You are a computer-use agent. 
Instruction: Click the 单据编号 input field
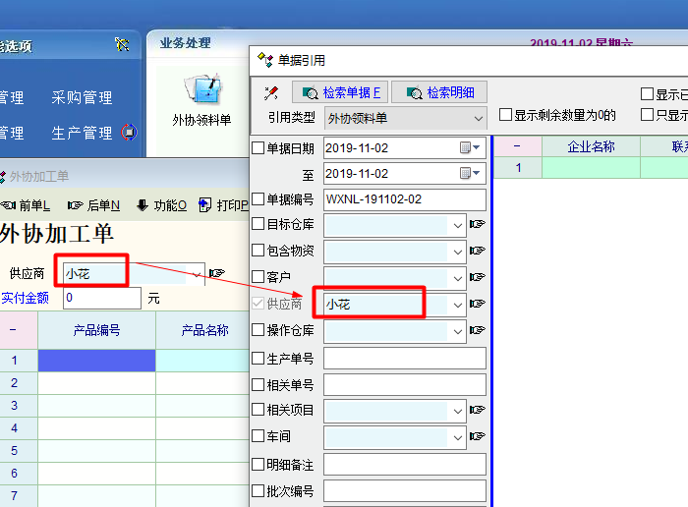(405, 199)
